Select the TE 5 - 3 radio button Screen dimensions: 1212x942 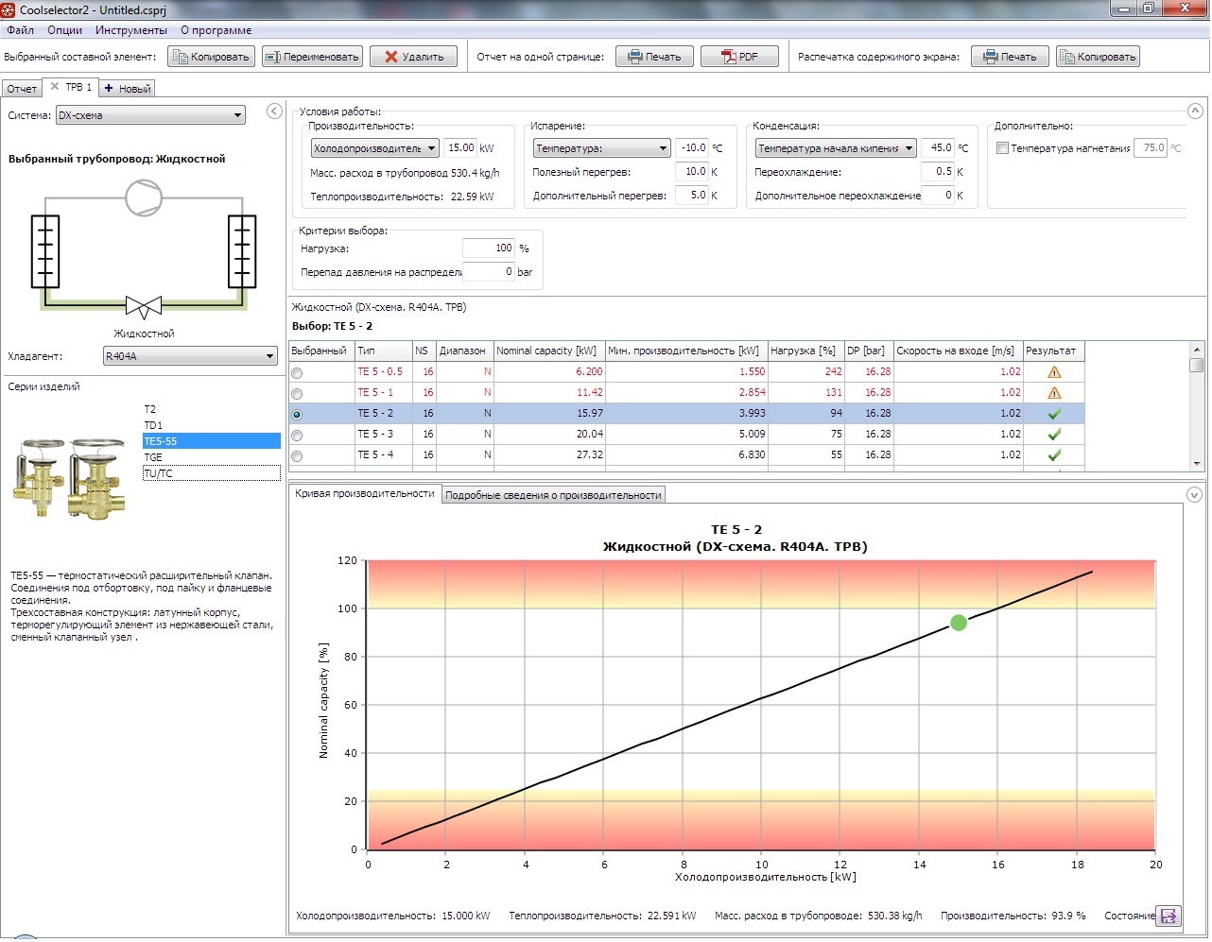tap(297, 436)
